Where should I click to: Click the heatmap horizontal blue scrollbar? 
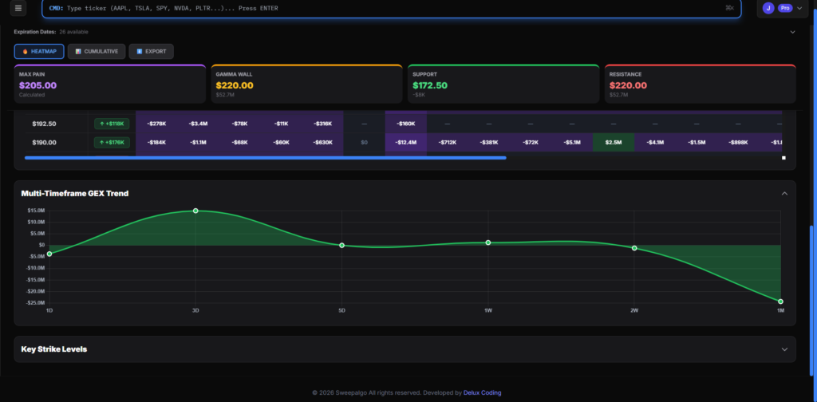coord(265,158)
